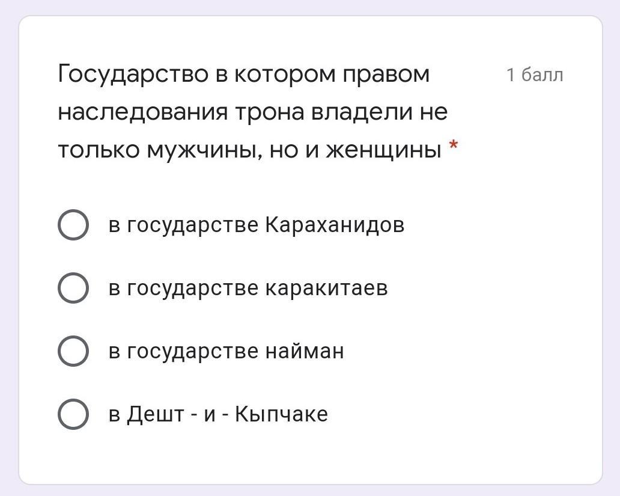The image size is (620, 496).
Task: Click the label text "в Дешт - и - Кыпчаке"
Action: pos(218,414)
